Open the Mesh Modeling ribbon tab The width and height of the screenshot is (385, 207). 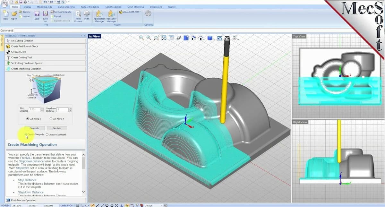[135, 7]
